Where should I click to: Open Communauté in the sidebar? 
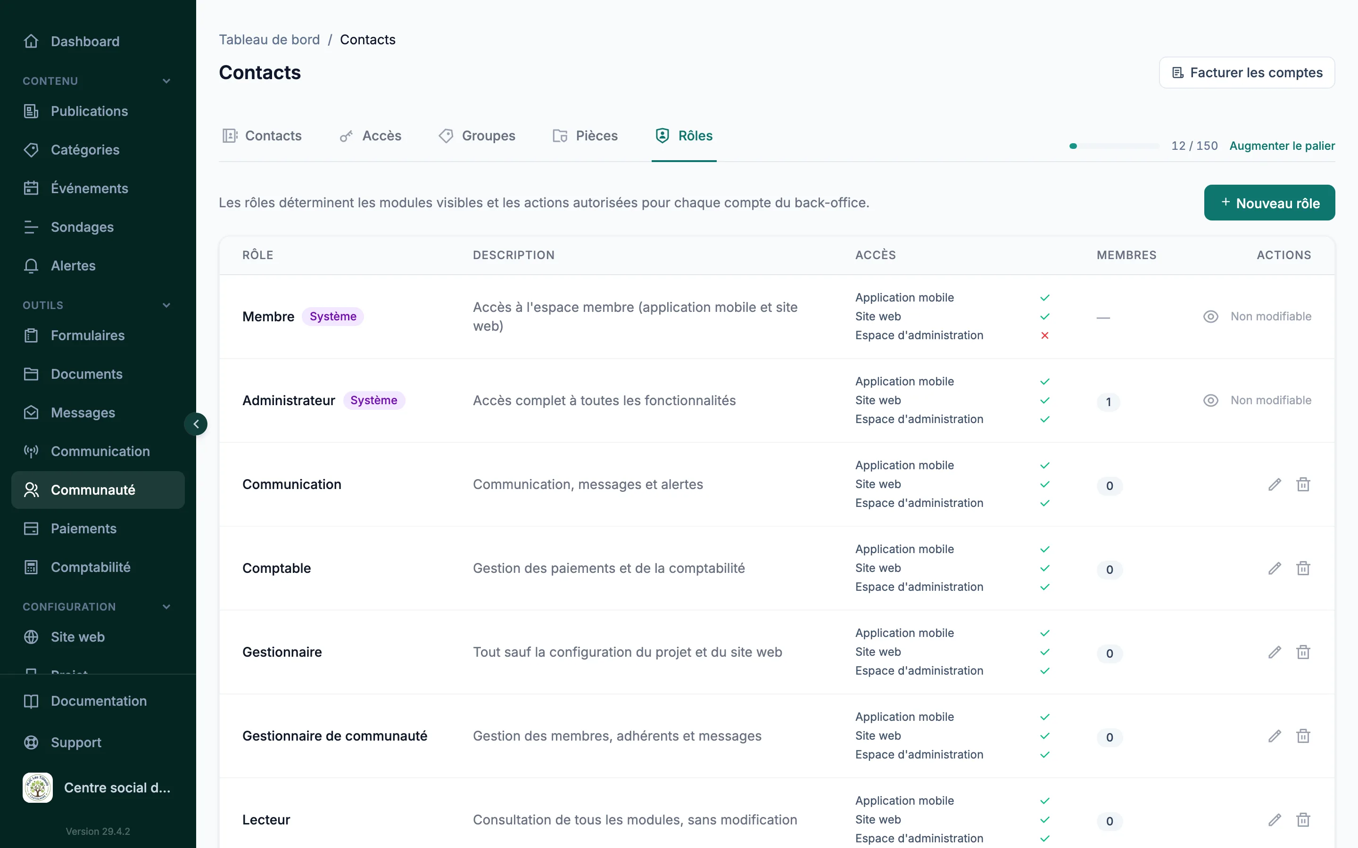point(98,490)
